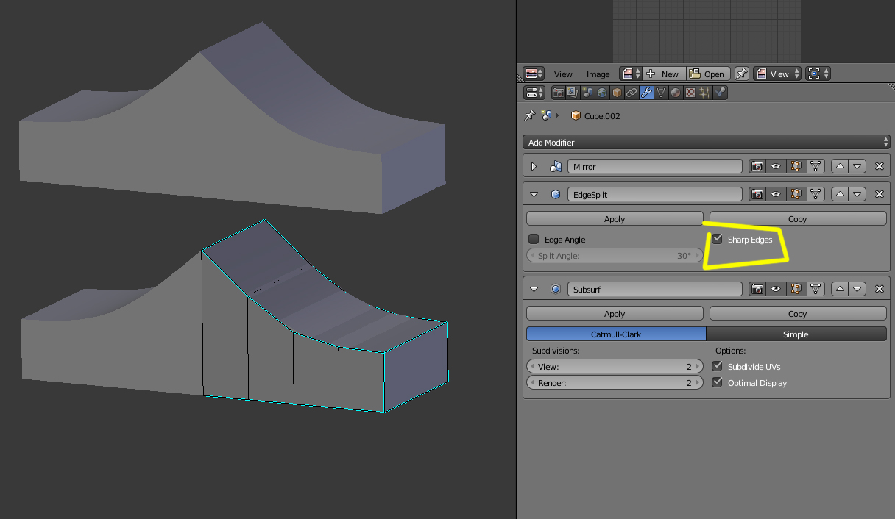
Task: Toggle Mirror modifier render camera icon
Action: click(757, 167)
